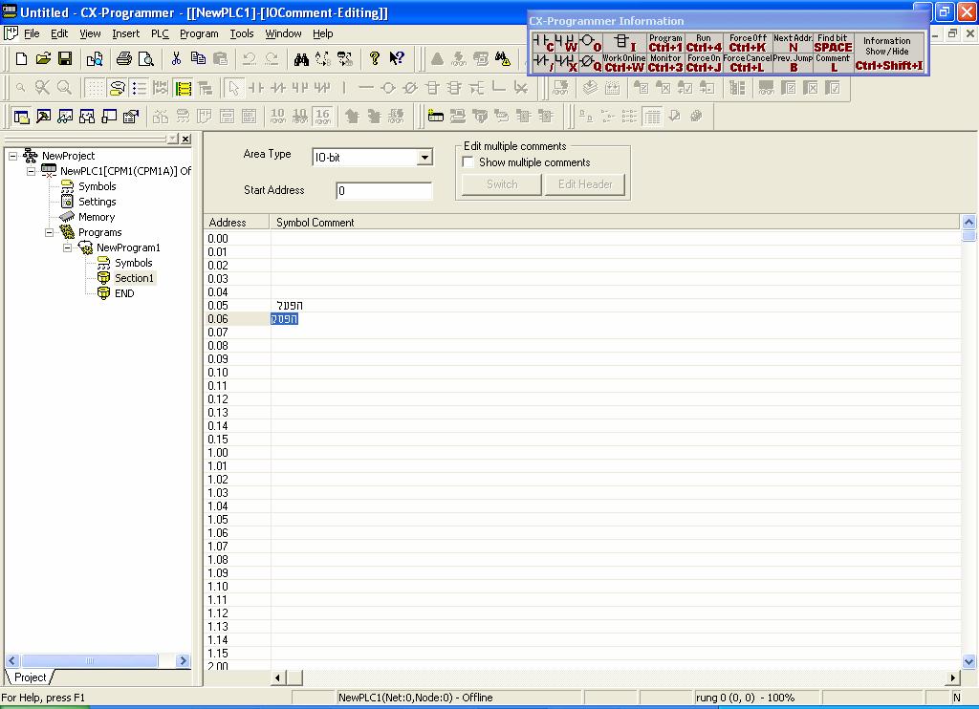Open the Address Reference tool icon

(x=87, y=116)
